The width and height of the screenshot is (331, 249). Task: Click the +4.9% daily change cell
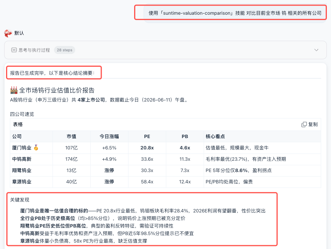(109, 159)
